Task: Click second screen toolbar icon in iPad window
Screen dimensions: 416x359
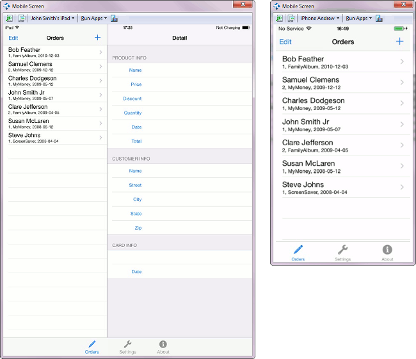Action: [x=22, y=19]
